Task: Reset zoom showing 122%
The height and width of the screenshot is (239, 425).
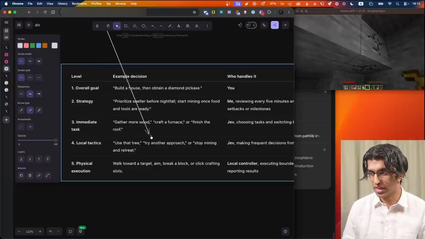Action: pyautogui.click(x=30, y=231)
